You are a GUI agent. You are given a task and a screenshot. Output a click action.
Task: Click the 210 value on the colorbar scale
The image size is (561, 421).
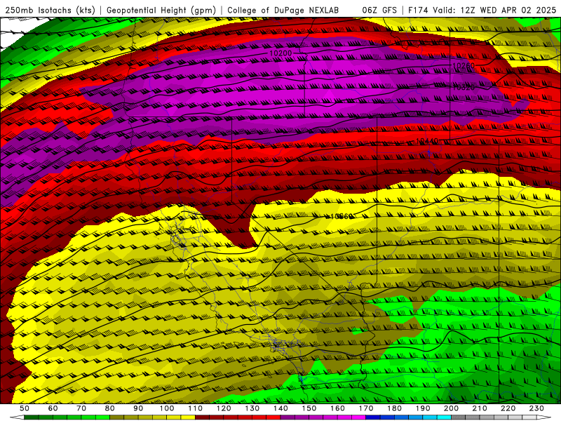point(480,408)
